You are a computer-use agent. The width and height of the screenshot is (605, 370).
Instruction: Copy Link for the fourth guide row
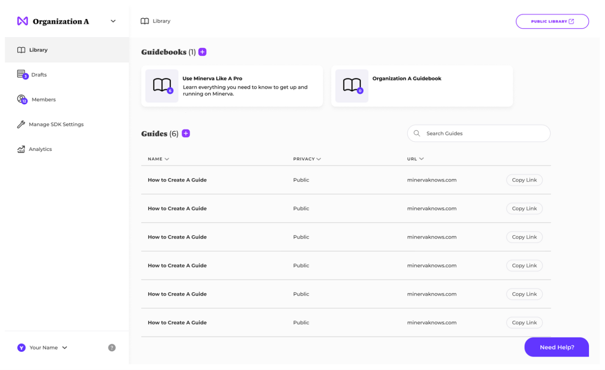pos(524,265)
